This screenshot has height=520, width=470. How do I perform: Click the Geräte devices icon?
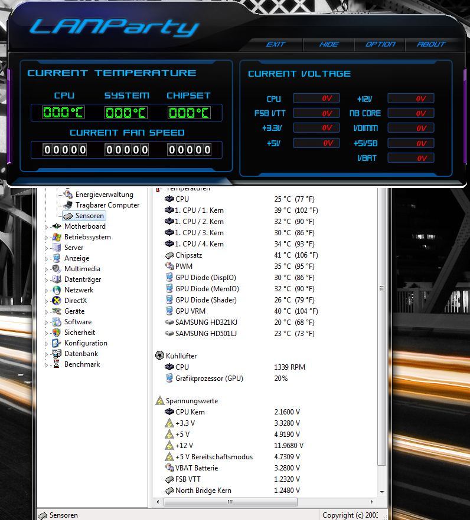pyautogui.click(x=57, y=311)
